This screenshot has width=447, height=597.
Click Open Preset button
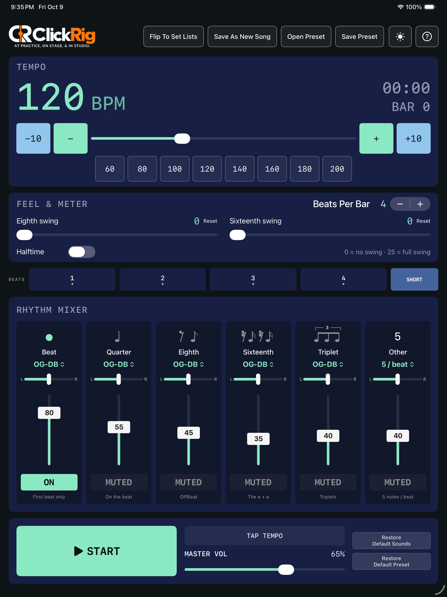tap(306, 36)
